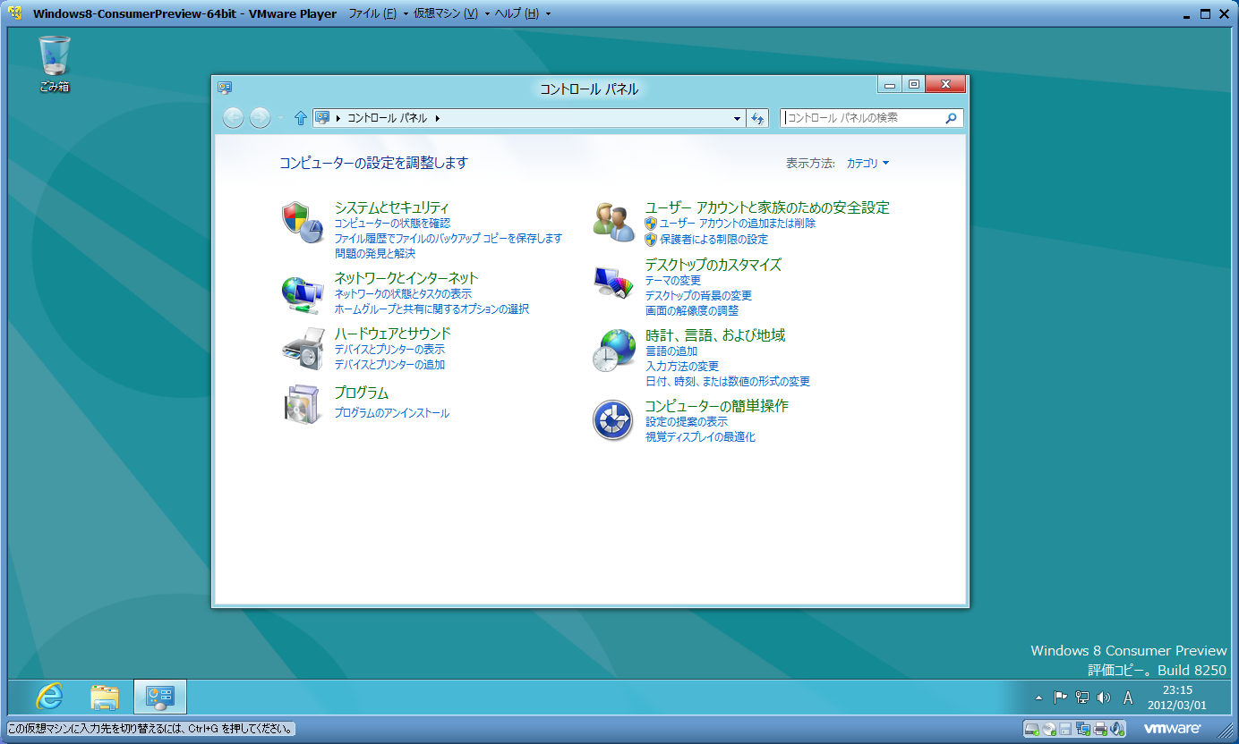Click the search magnifier icon
Screen dimensions: 1239x744
pos(951,117)
